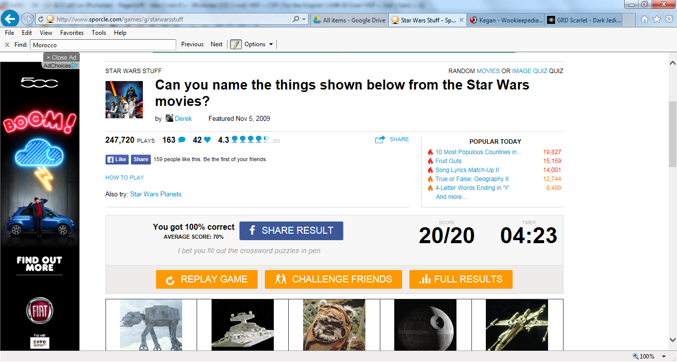The height and width of the screenshot is (362, 677).
Task: Click the highlight matches pencil icon
Action: click(x=236, y=44)
